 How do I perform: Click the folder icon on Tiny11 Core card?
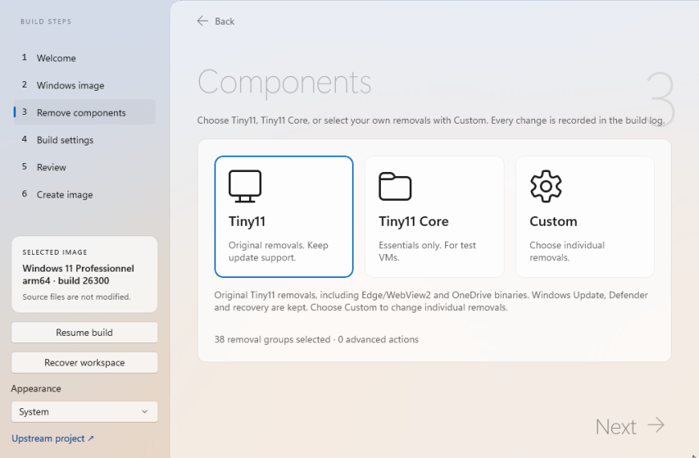(395, 186)
